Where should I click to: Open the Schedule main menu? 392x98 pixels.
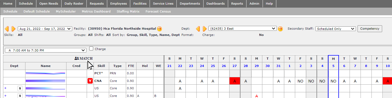pos(26,4)
